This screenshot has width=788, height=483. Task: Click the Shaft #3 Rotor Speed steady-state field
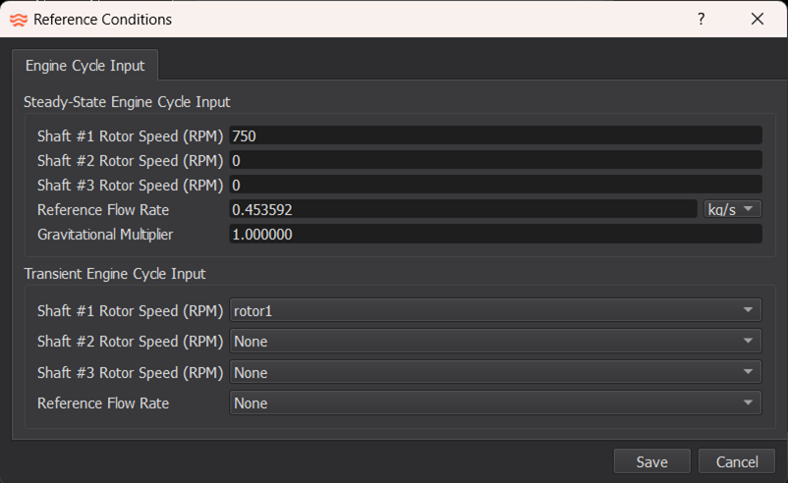tap(495, 185)
